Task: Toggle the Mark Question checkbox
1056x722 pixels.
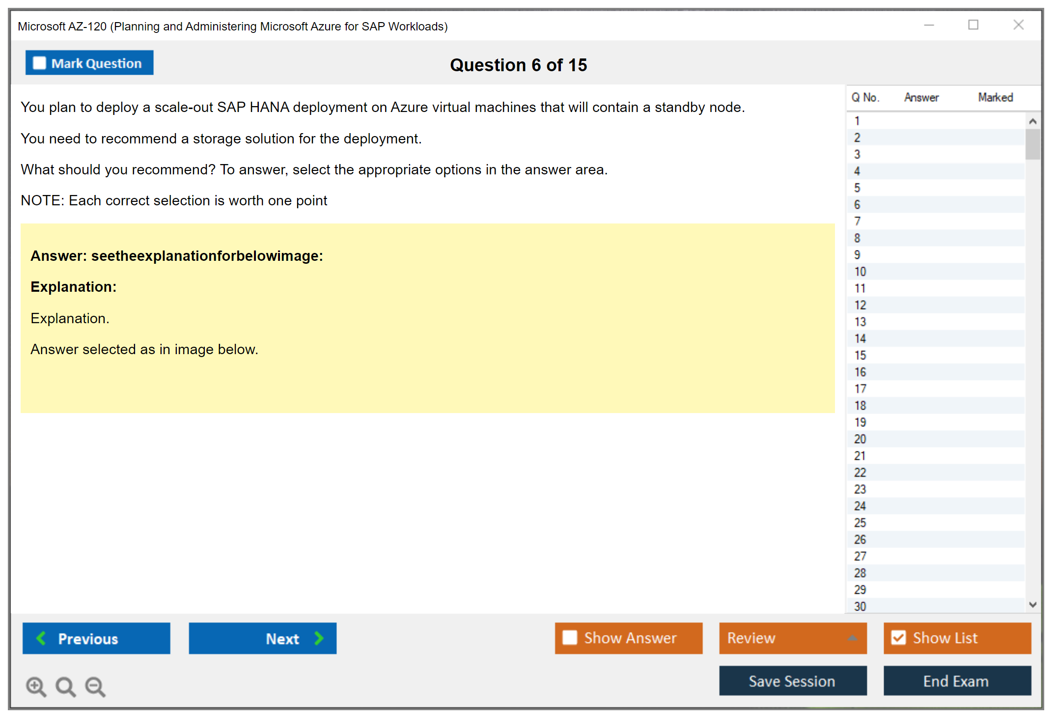Action: [x=39, y=63]
